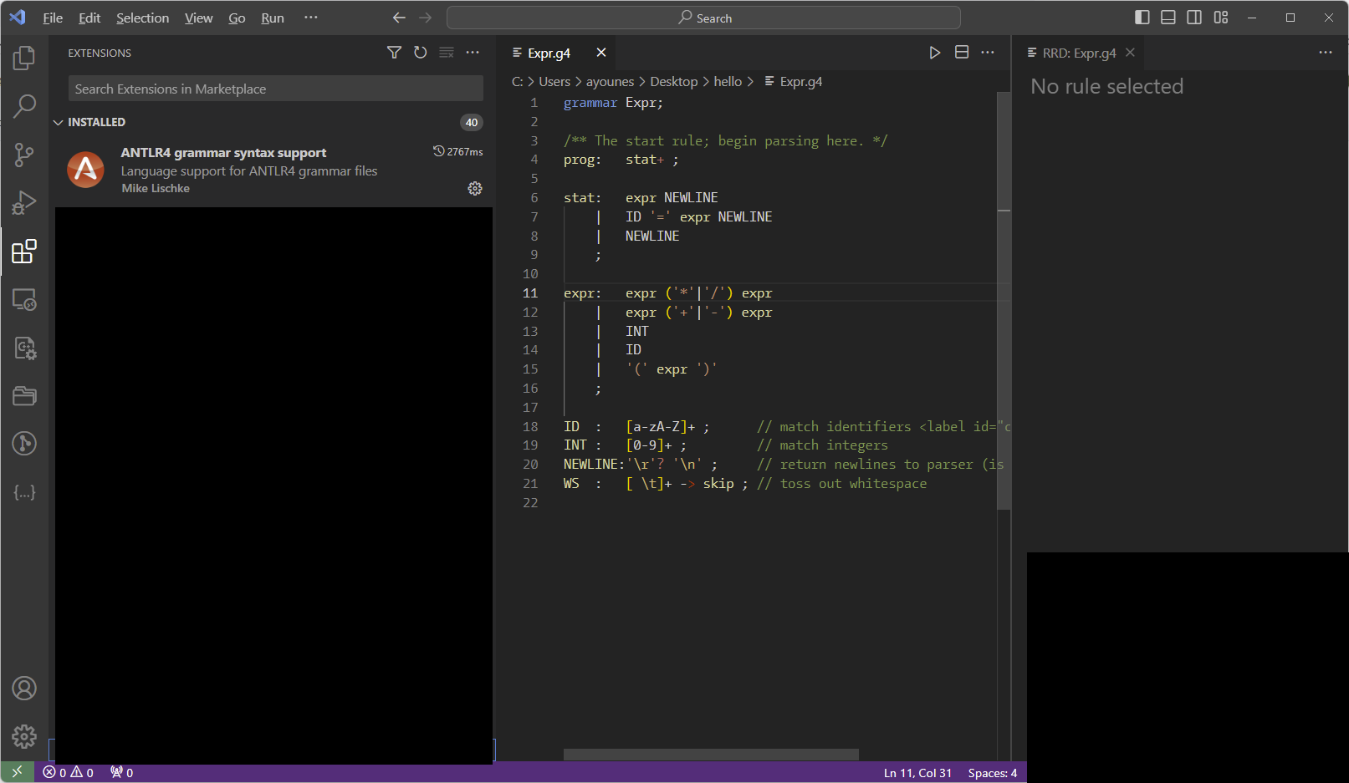The width and height of the screenshot is (1349, 783).
Task: Click line number 18 in the gutter
Action: 530,427
